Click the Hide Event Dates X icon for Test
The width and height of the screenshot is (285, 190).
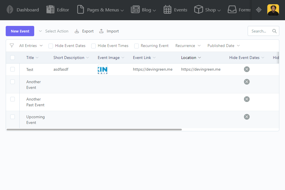coord(247,69)
